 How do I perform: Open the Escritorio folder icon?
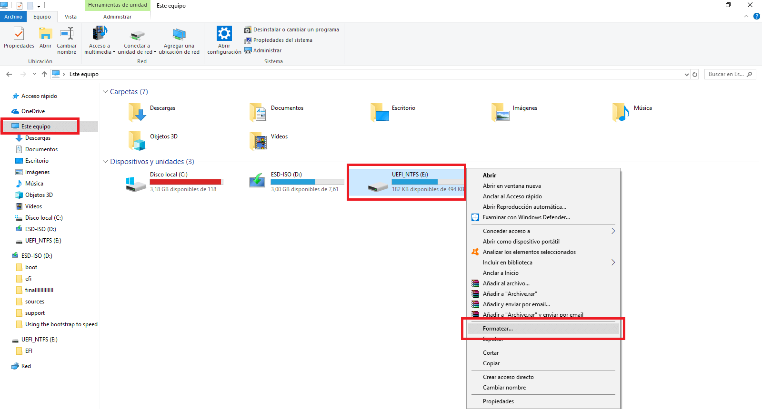(x=380, y=113)
